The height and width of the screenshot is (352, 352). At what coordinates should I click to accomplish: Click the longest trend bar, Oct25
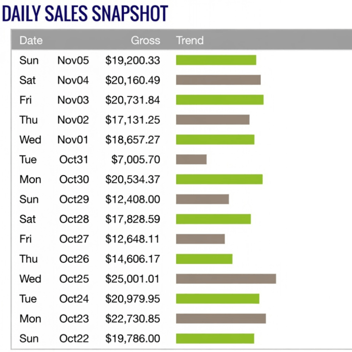click(226, 279)
